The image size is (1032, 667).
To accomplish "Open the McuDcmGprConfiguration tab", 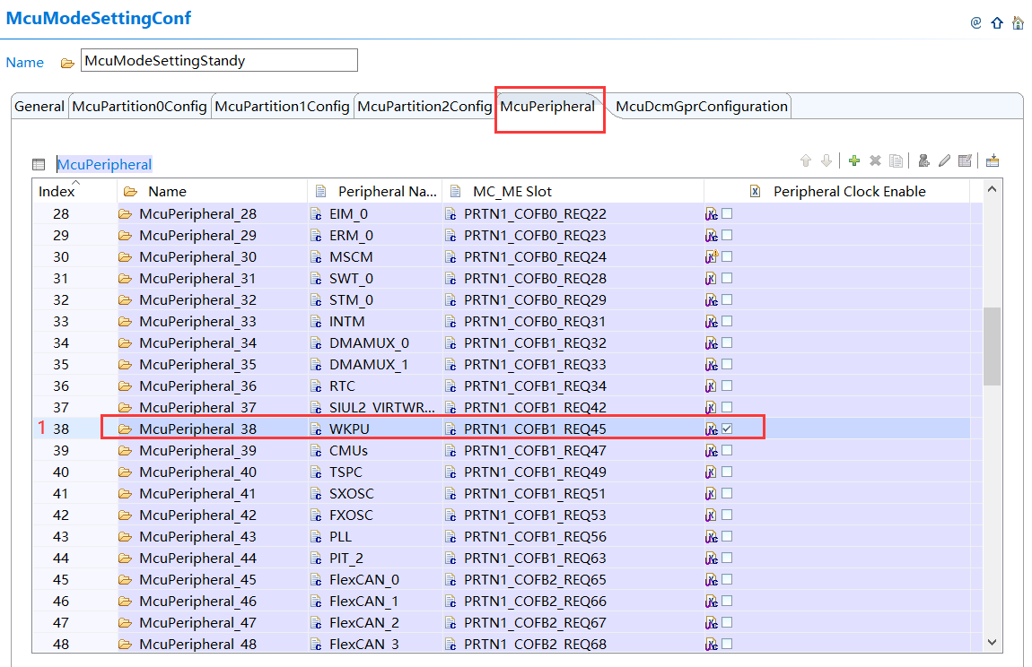I will point(702,107).
